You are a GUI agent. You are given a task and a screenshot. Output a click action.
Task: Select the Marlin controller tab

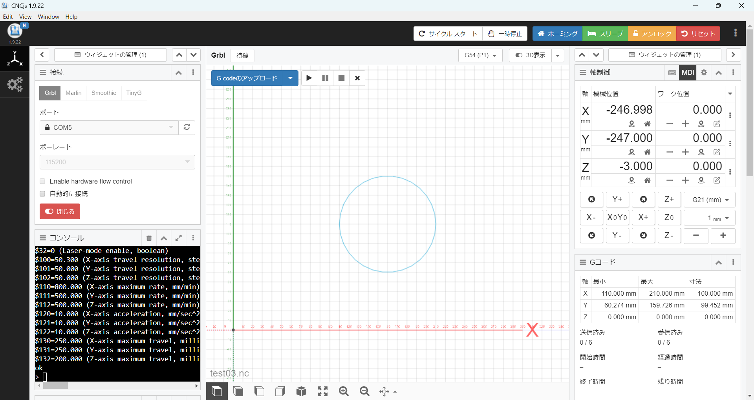pyautogui.click(x=73, y=93)
